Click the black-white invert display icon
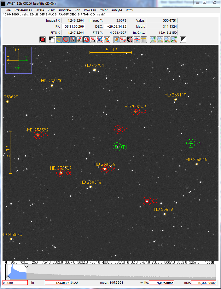Viewport: 221px width, 289px height. click(183, 40)
